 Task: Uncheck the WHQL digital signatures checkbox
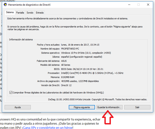click(x=11, y=92)
